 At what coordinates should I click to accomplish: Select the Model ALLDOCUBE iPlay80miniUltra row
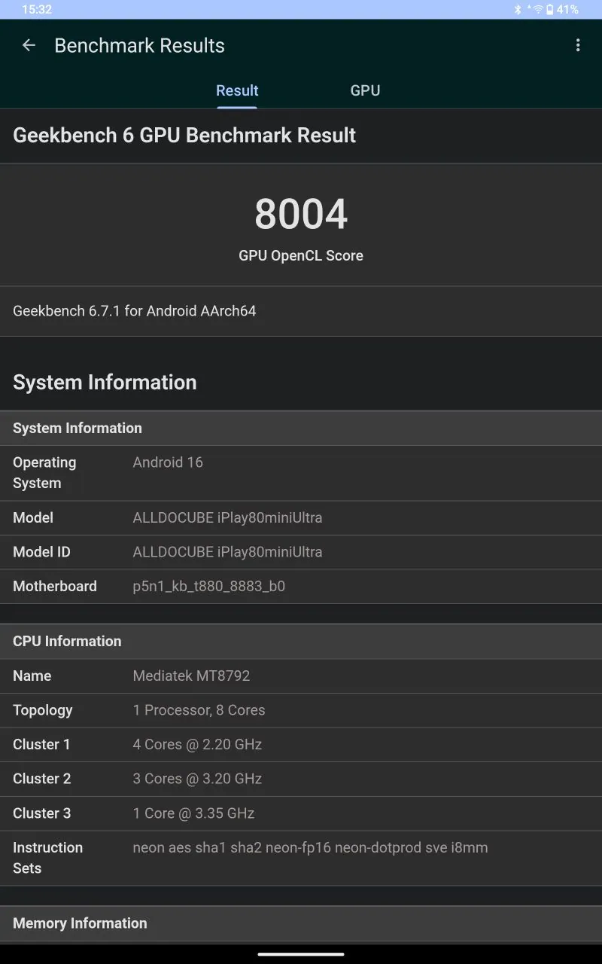pyautogui.click(x=301, y=518)
